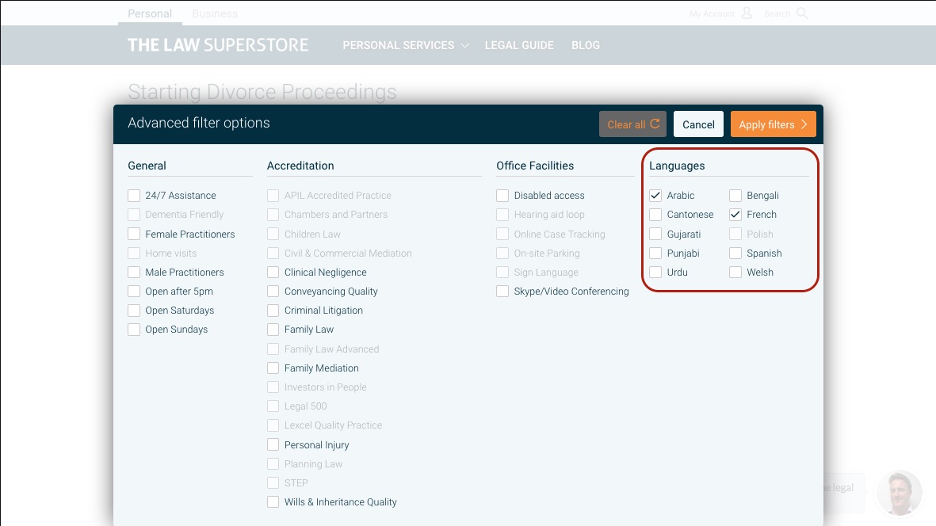Screen dimensions: 936x526
Task: Check the Family Law accreditation
Action: click(x=273, y=329)
